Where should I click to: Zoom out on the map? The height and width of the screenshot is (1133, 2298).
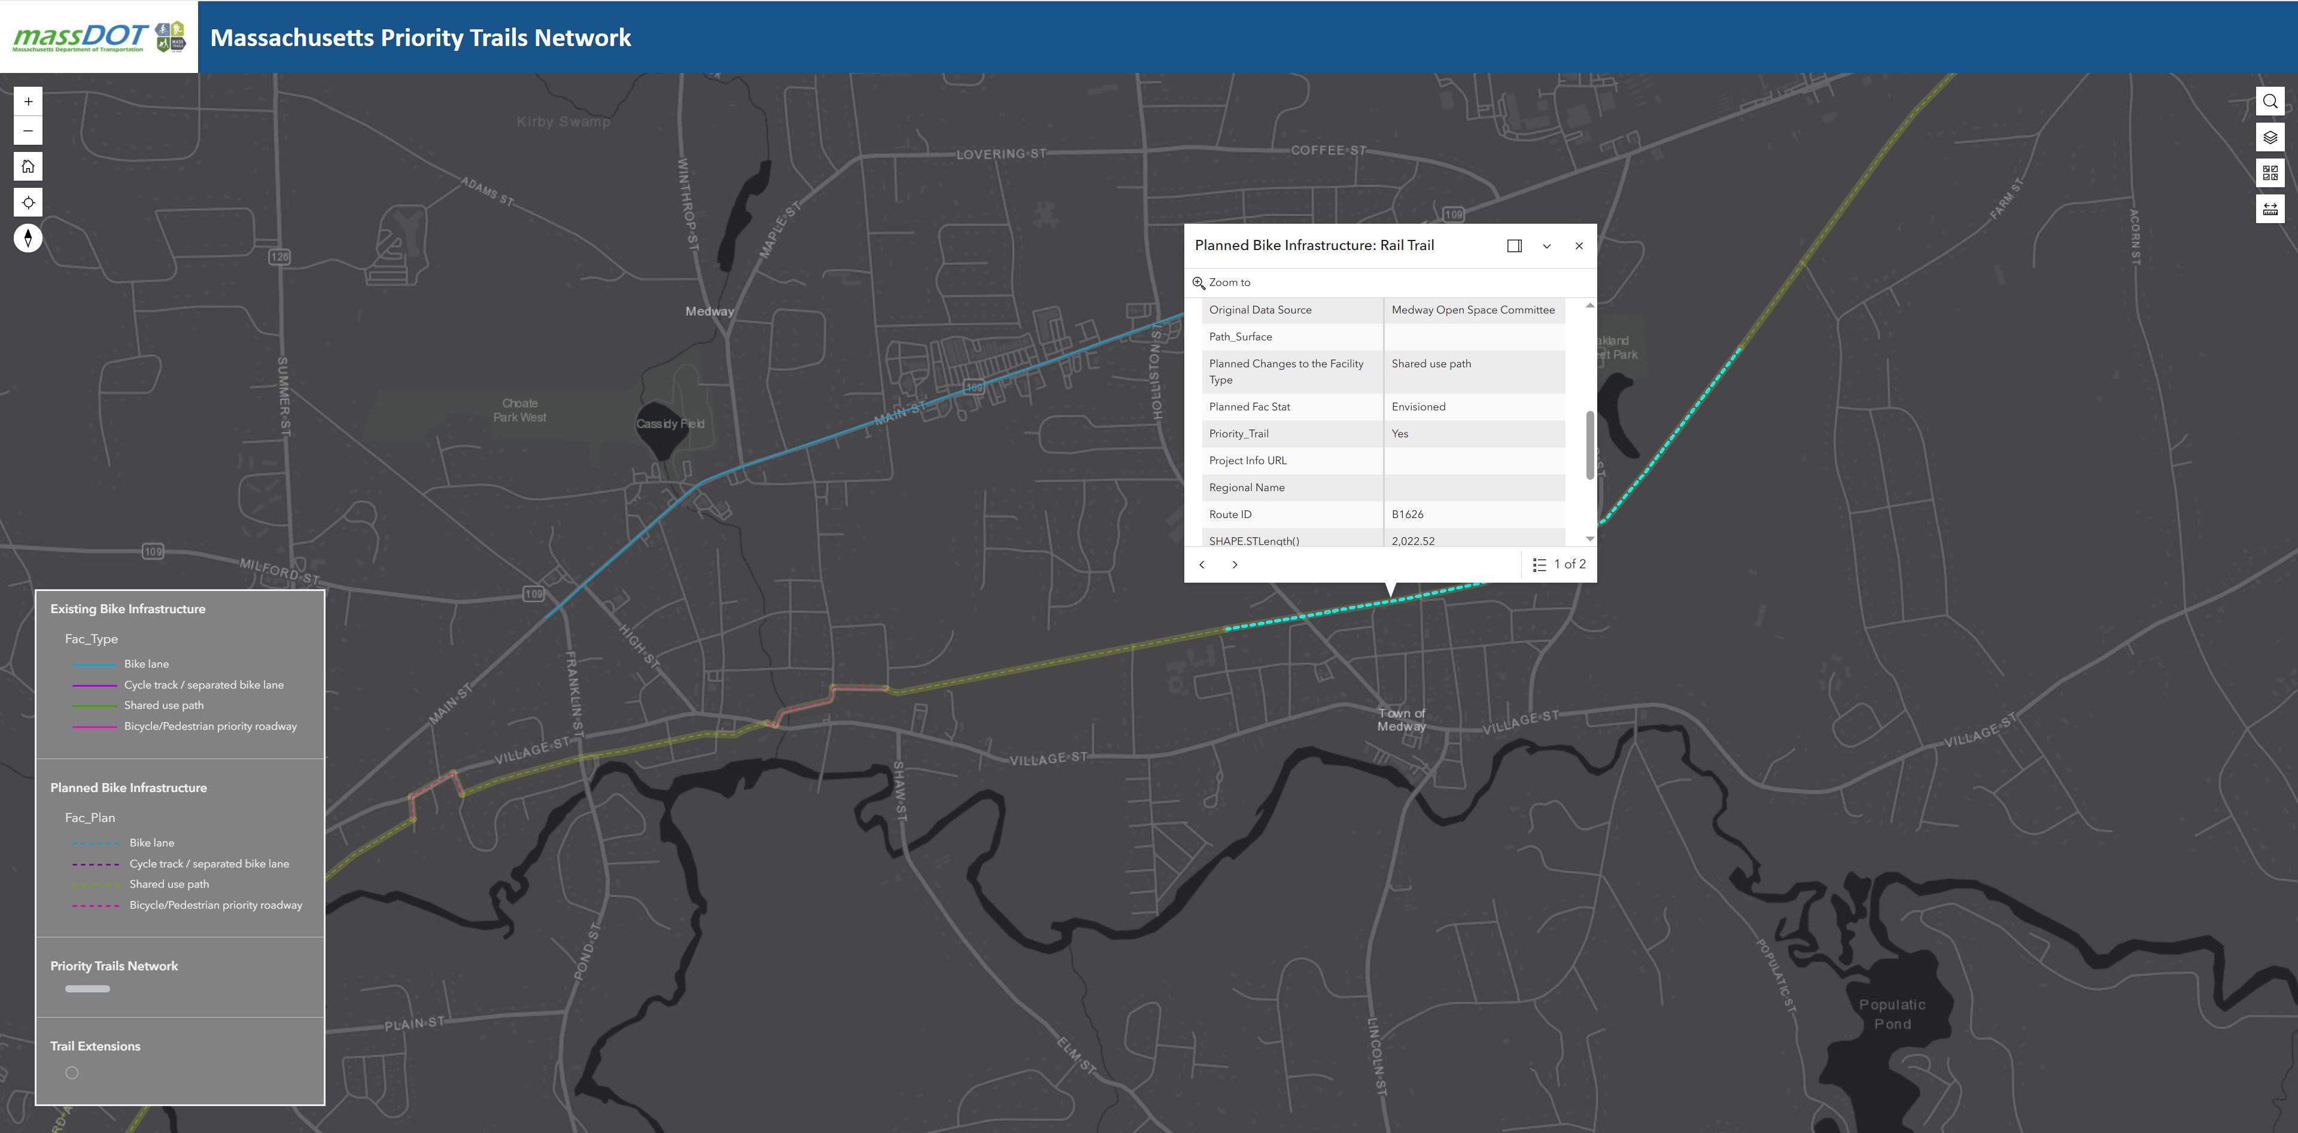pos(29,131)
